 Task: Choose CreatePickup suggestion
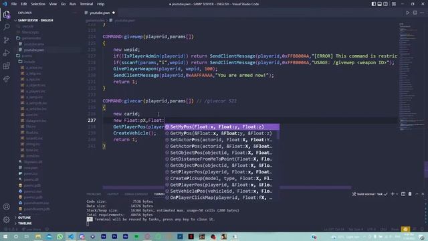pos(222,178)
